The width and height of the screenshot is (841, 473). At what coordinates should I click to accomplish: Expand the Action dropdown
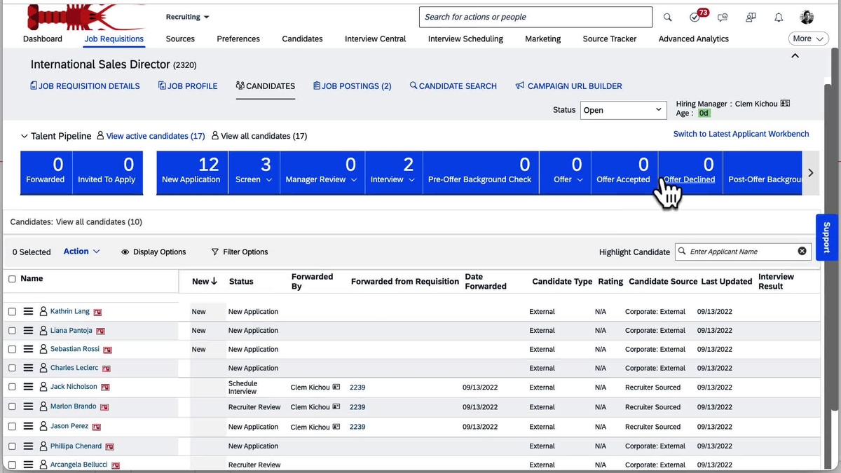pyautogui.click(x=83, y=252)
